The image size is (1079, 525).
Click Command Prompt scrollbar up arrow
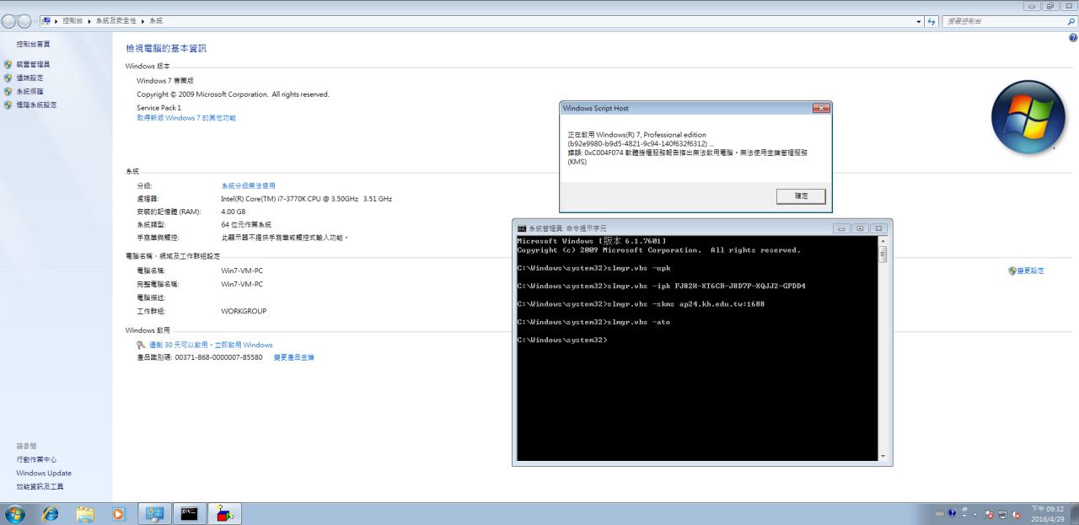[883, 242]
